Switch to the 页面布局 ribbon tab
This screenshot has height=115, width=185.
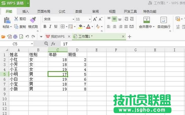pyautogui.click(x=44, y=11)
